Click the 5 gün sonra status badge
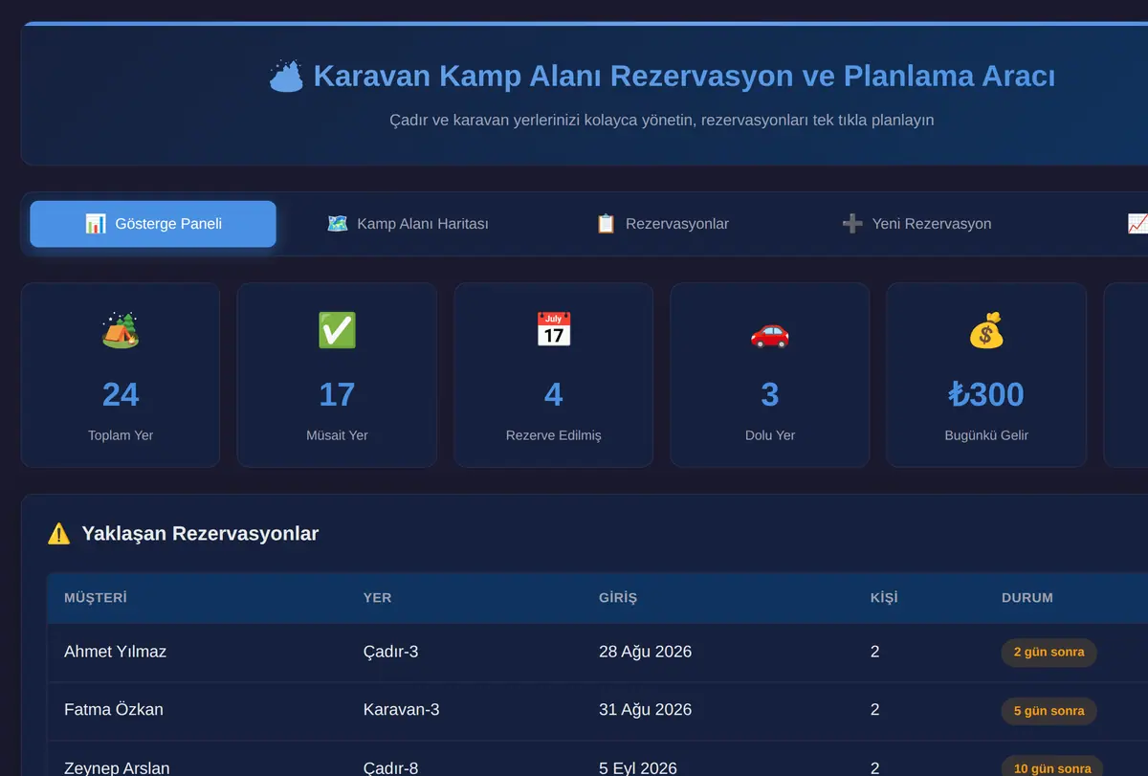This screenshot has height=776, width=1148. [x=1049, y=711]
